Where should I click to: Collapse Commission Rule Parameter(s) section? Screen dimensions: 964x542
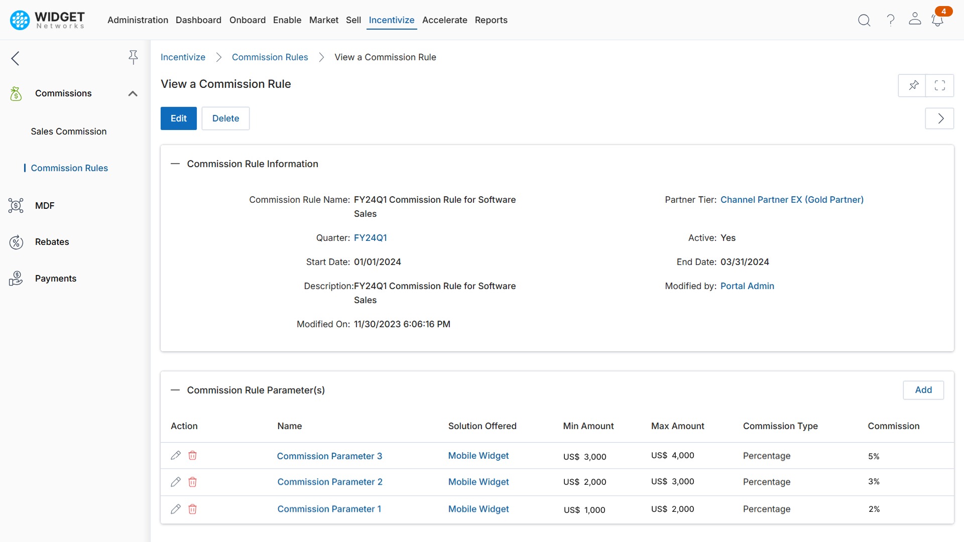tap(175, 390)
